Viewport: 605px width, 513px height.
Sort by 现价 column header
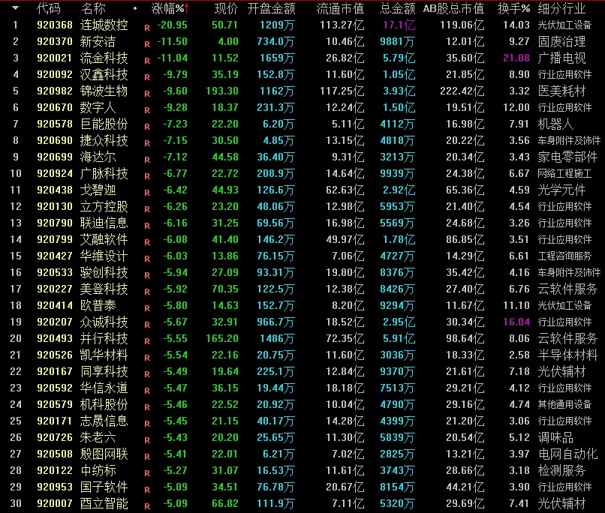pyautogui.click(x=227, y=8)
